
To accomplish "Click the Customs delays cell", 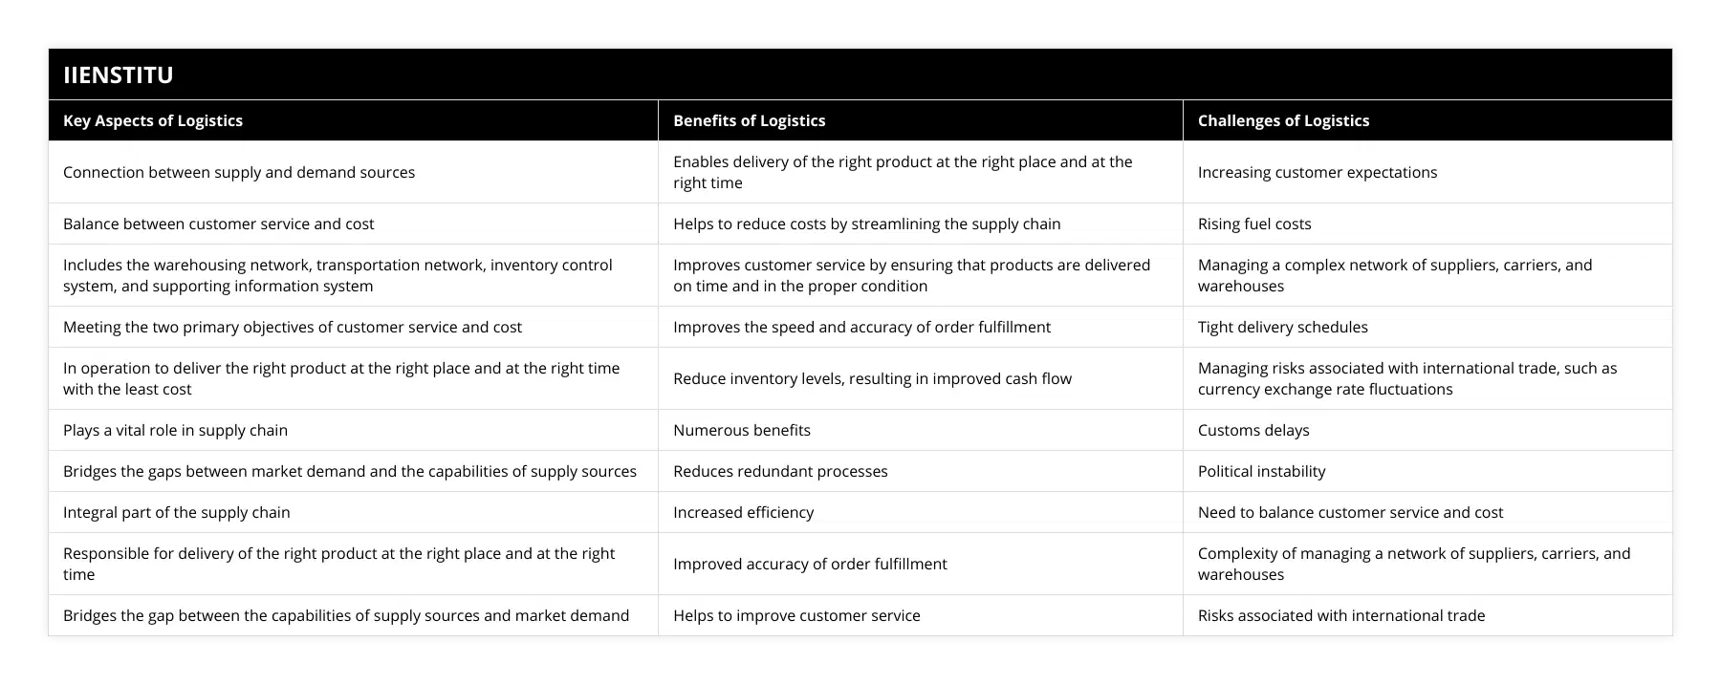I will (x=1253, y=430).
